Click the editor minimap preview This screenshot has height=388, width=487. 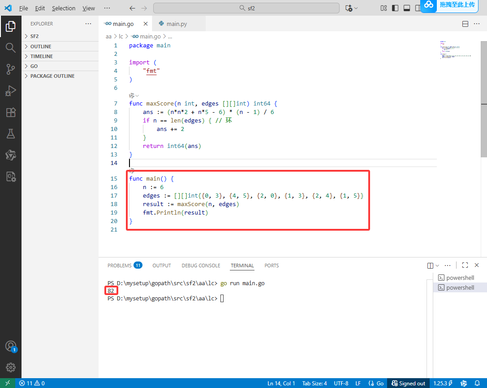coord(456,50)
